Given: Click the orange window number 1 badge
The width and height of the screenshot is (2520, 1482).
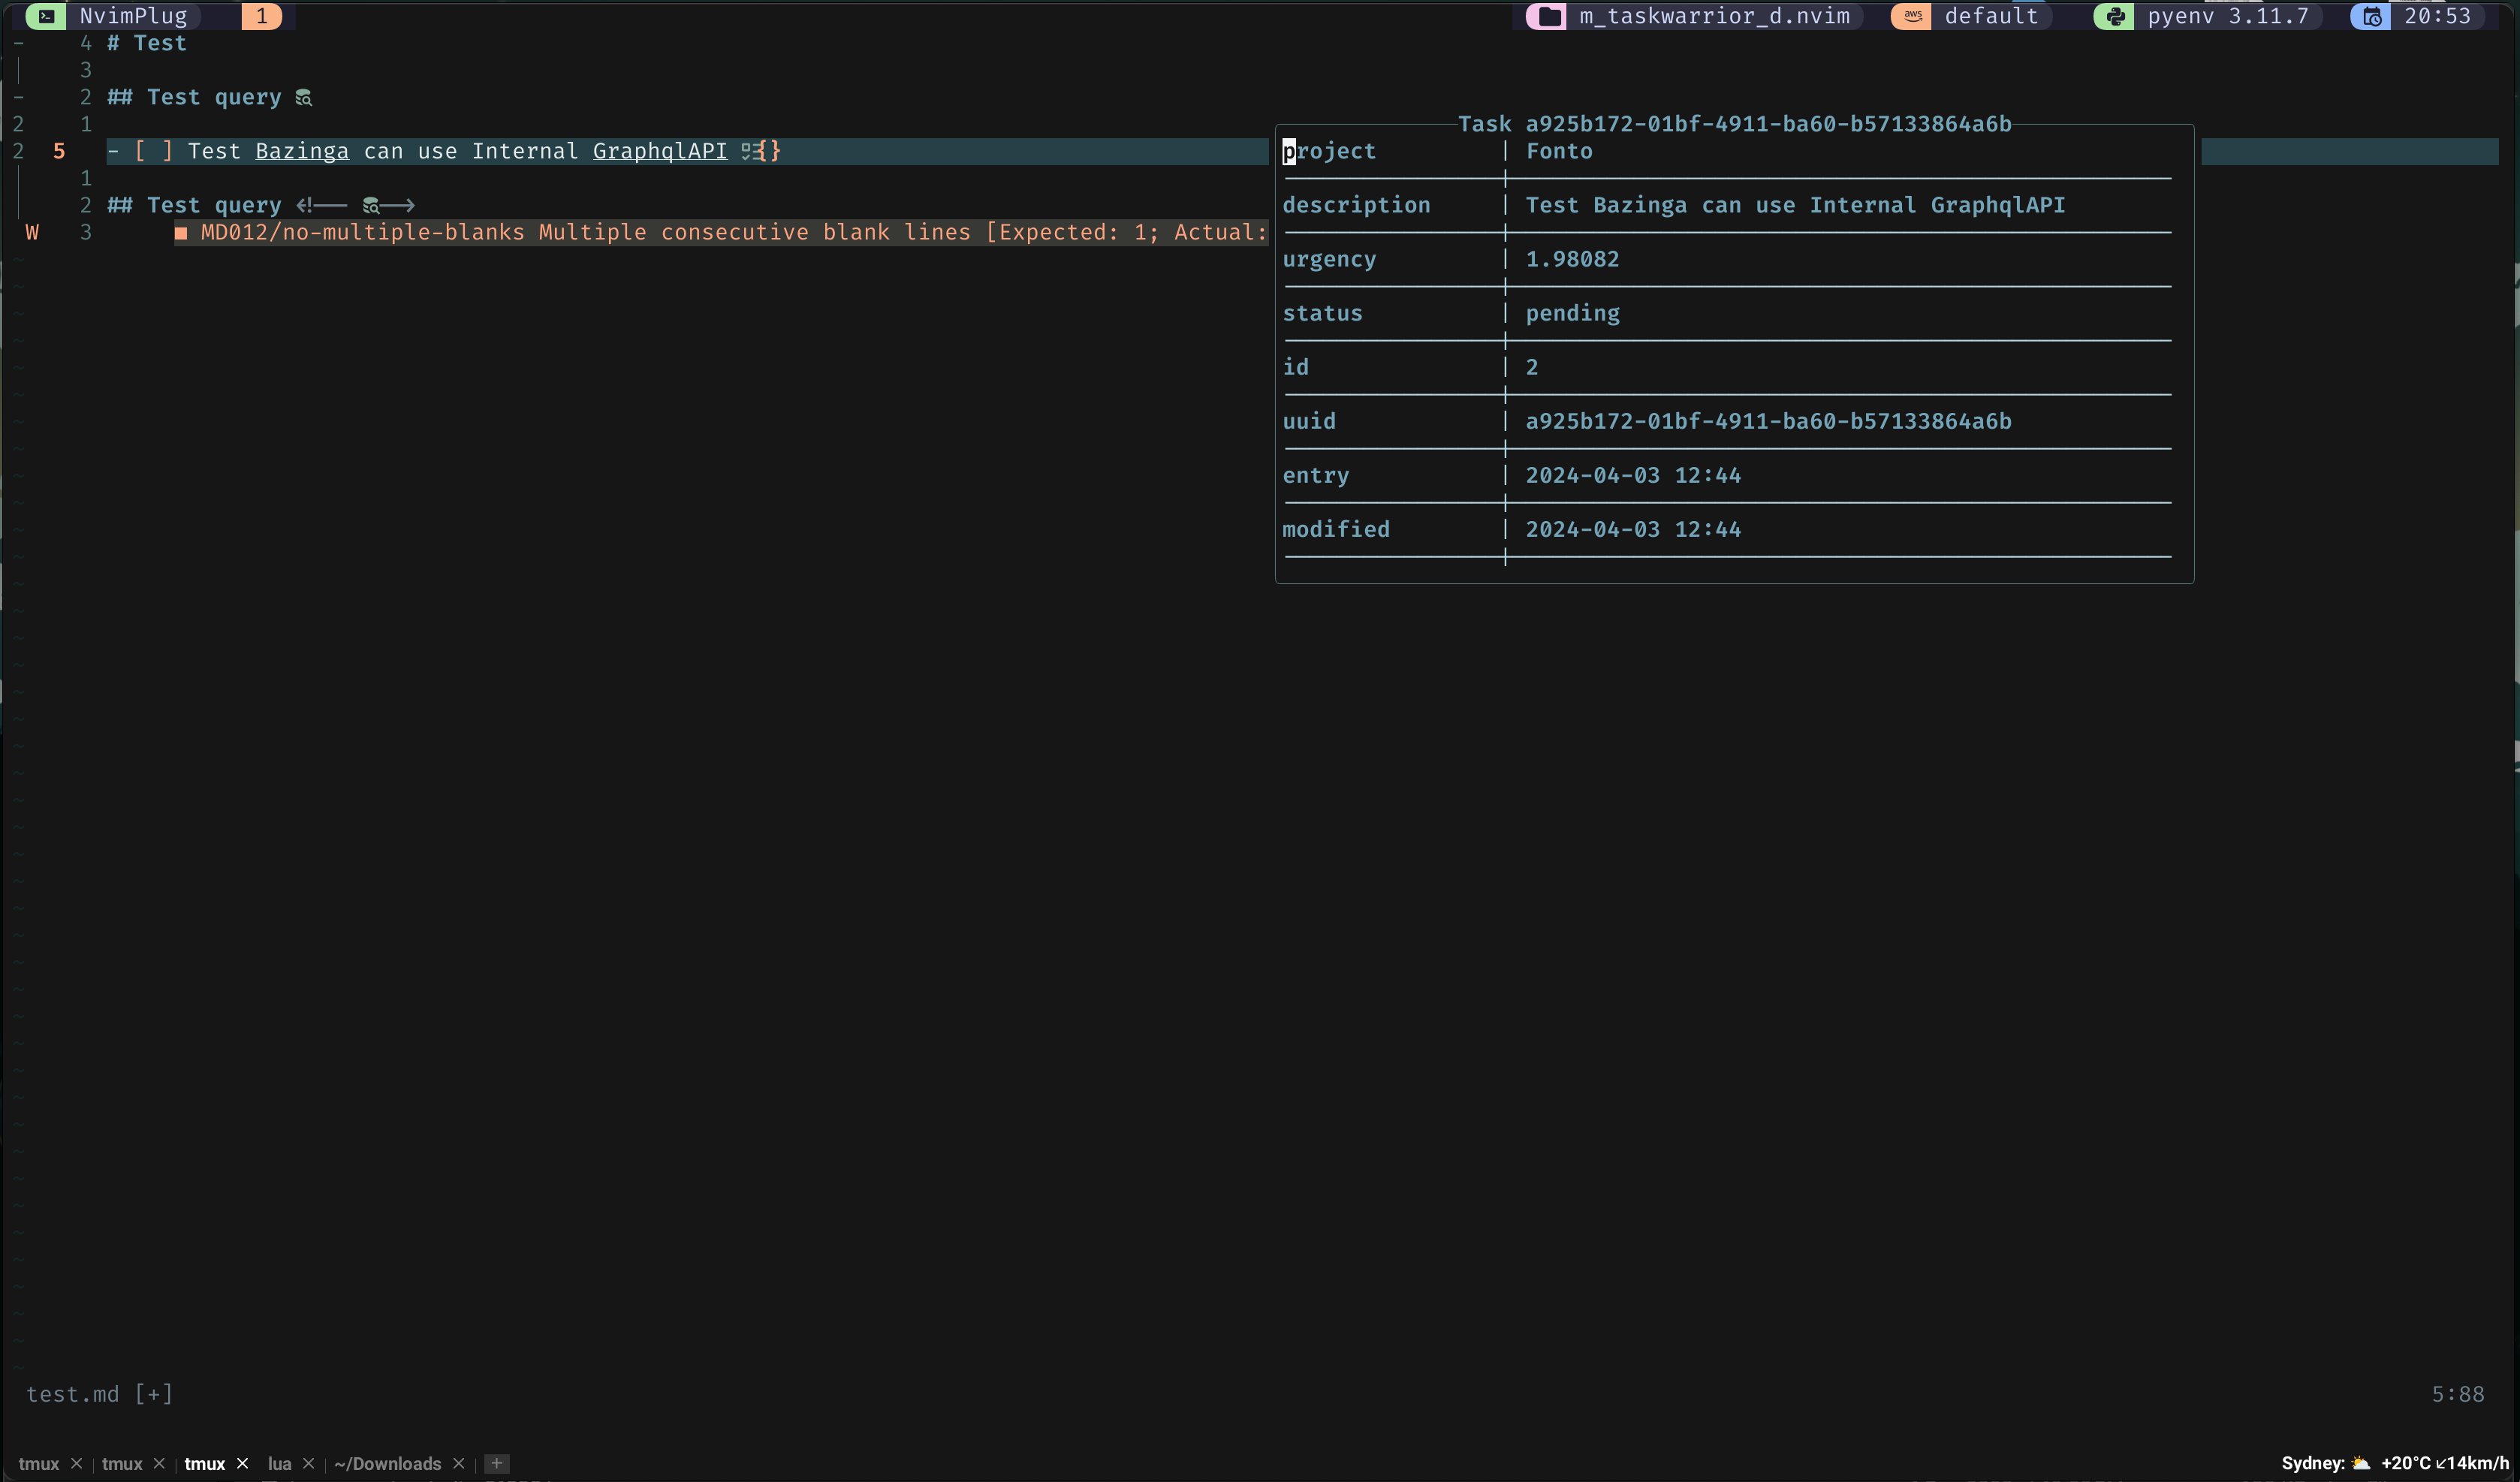Looking at the screenshot, I should [262, 16].
